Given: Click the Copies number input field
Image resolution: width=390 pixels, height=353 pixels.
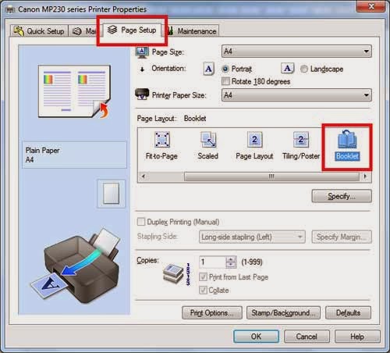Looking at the screenshot, I should (x=212, y=262).
